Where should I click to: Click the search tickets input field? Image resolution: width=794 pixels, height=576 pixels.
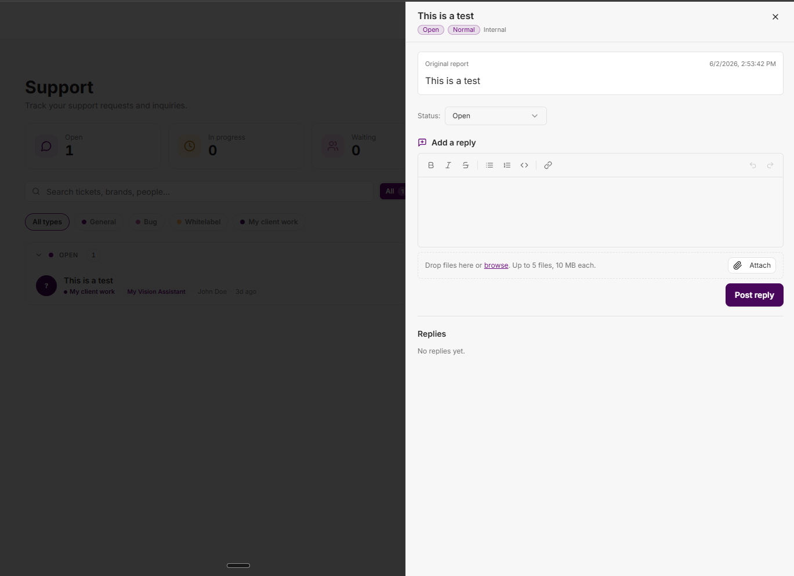pos(199,191)
